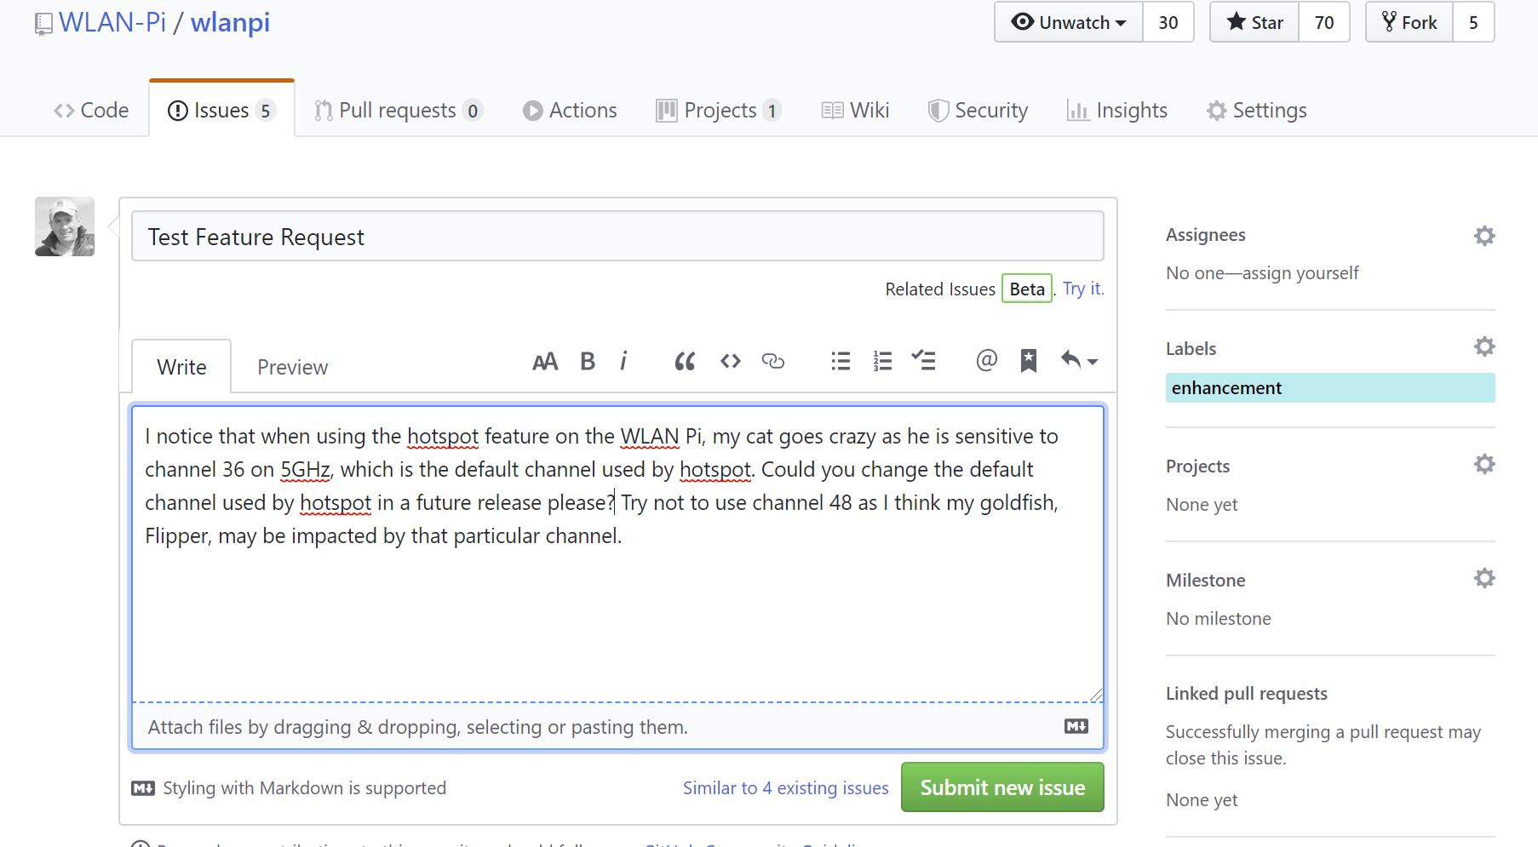
Task: Click the header text size icon
Action: (x=545, y=362)
